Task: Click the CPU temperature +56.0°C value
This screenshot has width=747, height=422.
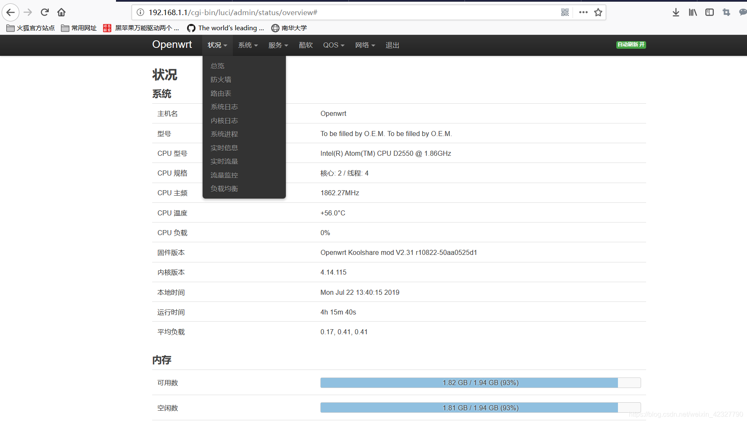Action: pyautogui.click(x=333, y=213)
